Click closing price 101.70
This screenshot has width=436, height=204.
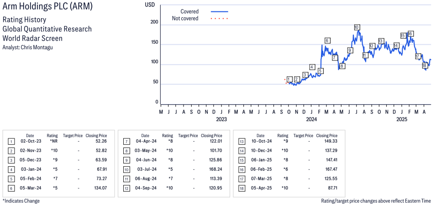[x=215, y=151]
